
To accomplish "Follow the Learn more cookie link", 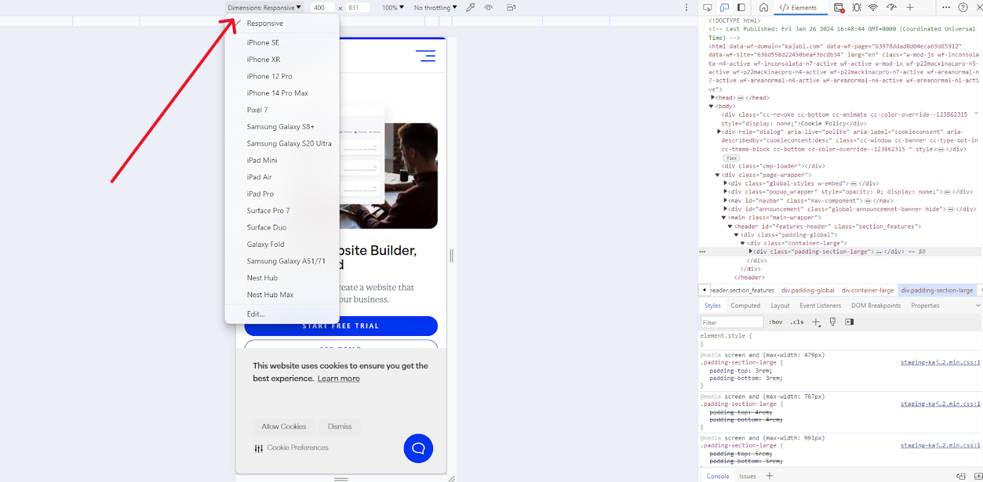I will click(x=339, y=378).
